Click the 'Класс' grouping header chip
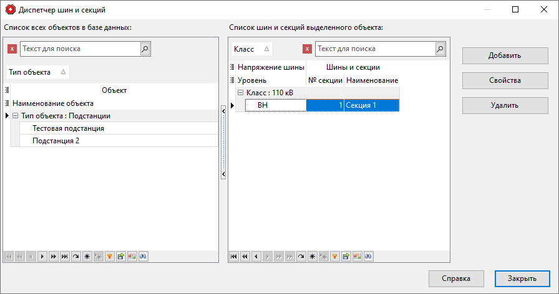The height and width of the screenshot is (294, 559). [x=251, y=49]
